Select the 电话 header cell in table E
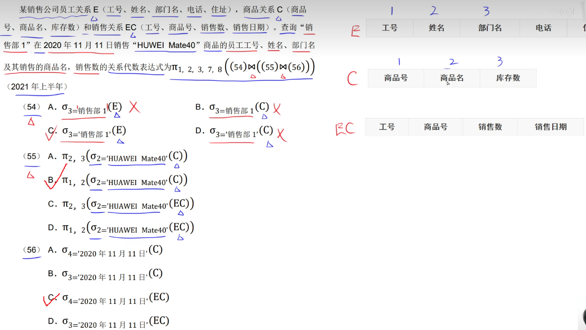This screenshot has height=330, width=586. (x=543, y=28)
